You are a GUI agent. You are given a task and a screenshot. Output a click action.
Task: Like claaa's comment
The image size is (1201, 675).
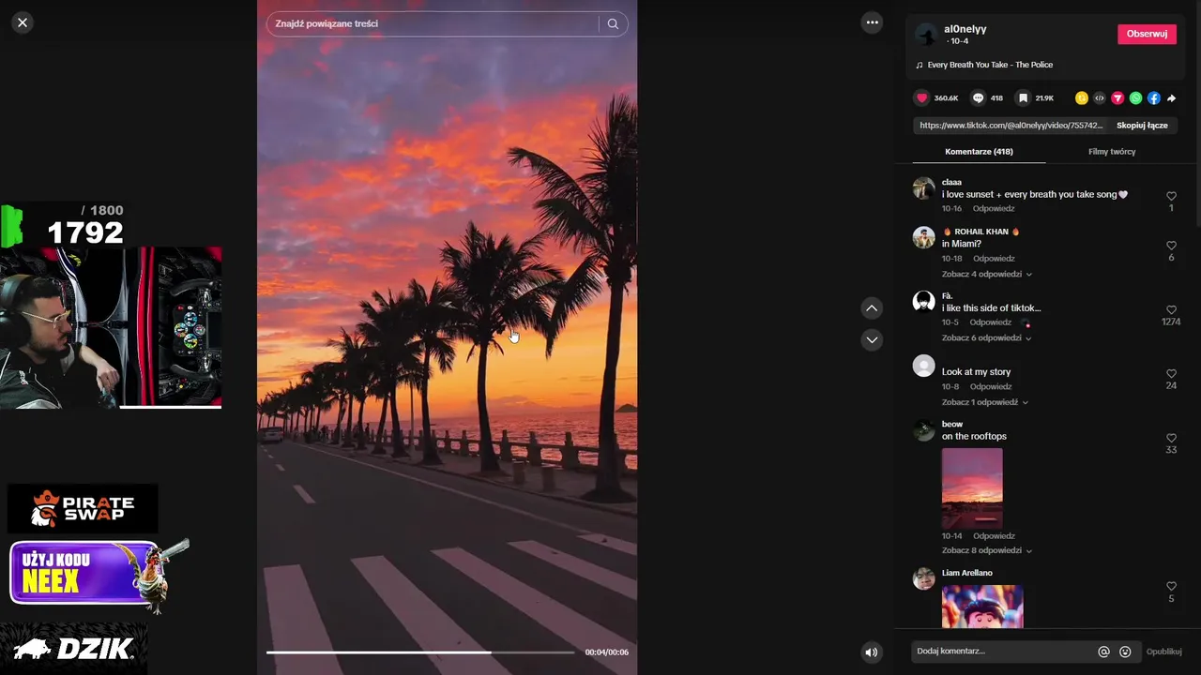pos(1171,197)
